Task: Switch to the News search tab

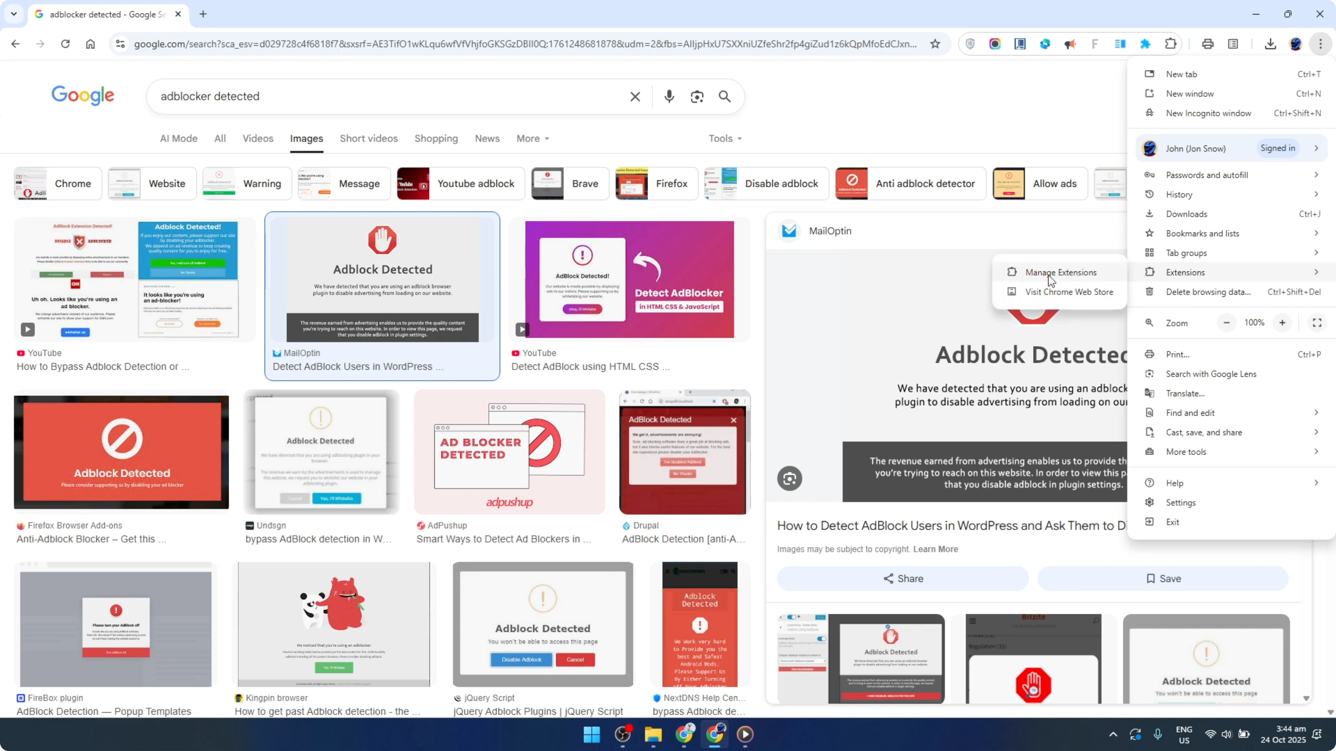Action: pyautogui.click(x=487, y=138)
